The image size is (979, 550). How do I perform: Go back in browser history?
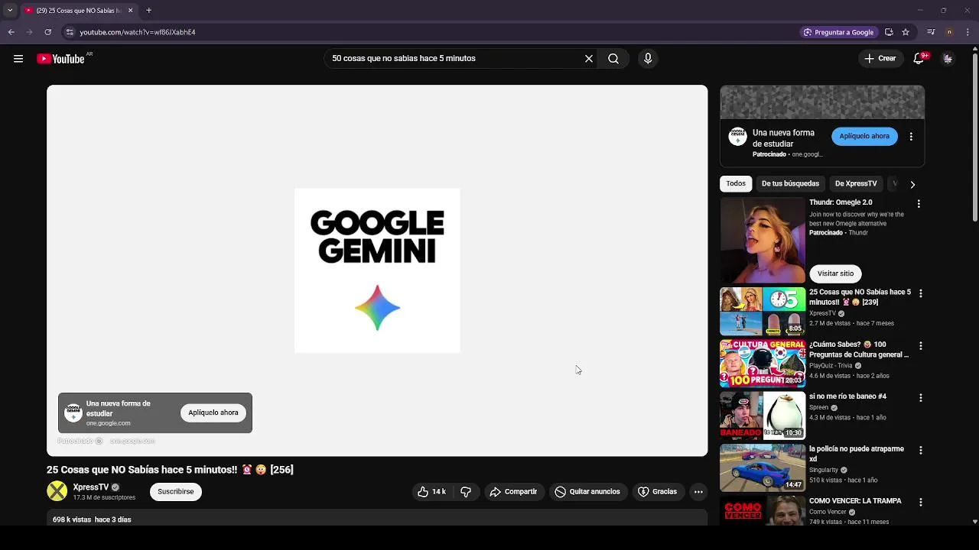11,32
